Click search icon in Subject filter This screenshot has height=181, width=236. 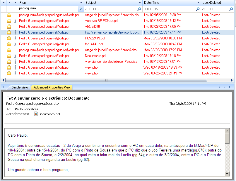tap(139, 9)
